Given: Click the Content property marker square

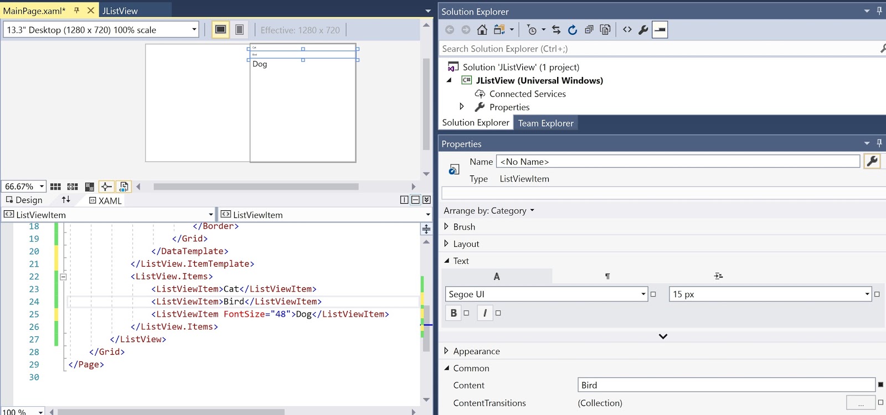Looking at the screenshot, I should (x=880, y=385).
